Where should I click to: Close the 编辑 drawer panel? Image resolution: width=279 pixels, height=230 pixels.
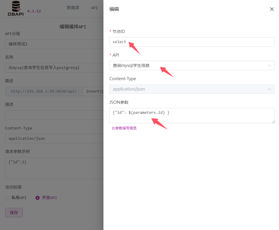pos(272,9)
